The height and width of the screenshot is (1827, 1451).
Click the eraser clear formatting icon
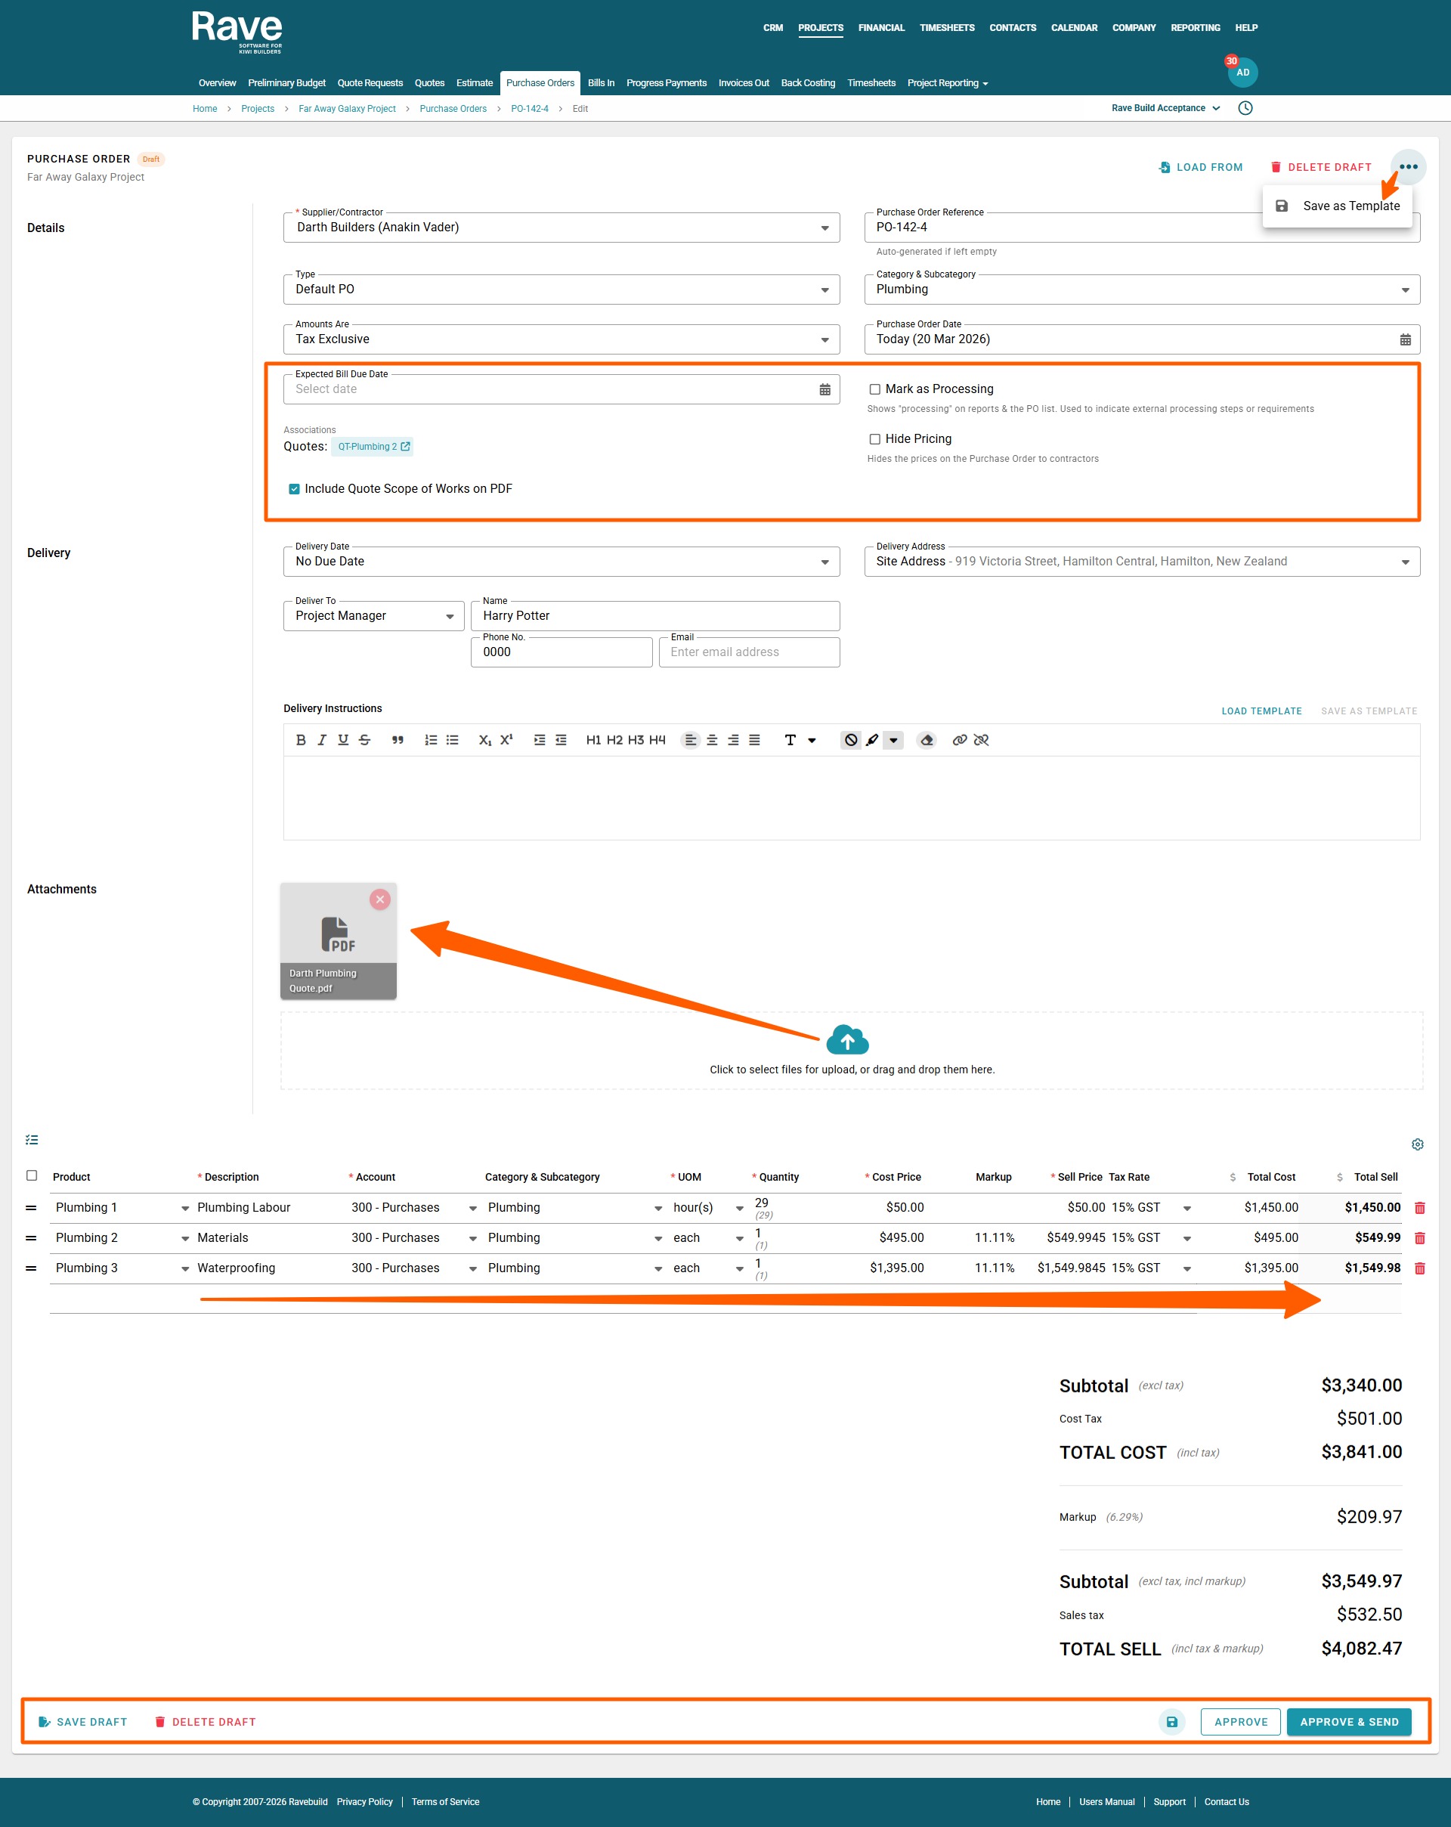tap(926, 740)
